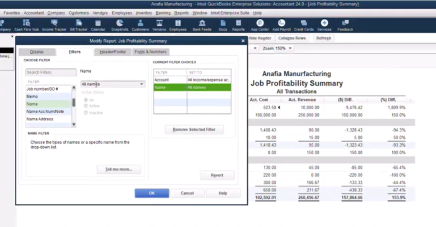Open the Inventory menu
The height and width of the screenshot is (227, 436).
pos(144,13)
